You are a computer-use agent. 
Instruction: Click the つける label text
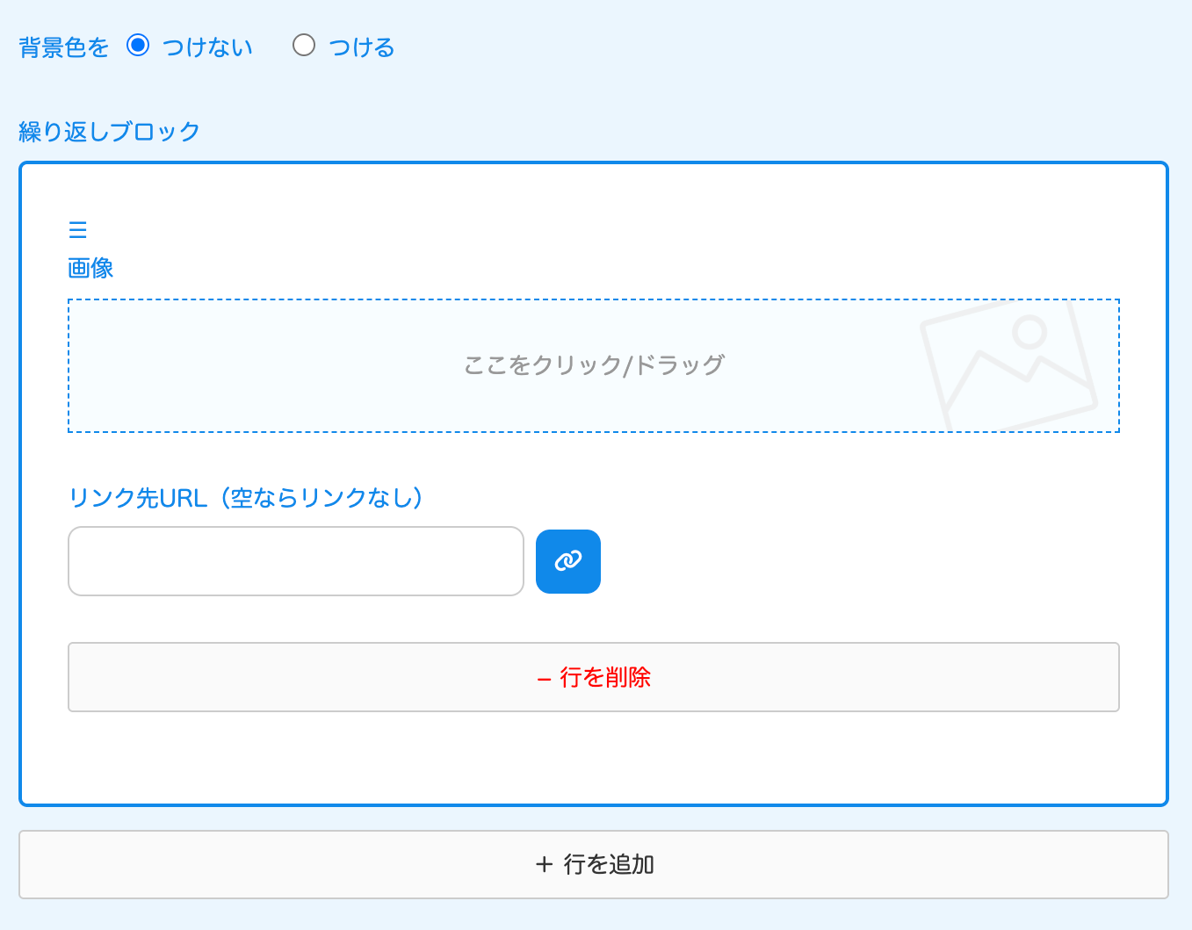point(361,47)
